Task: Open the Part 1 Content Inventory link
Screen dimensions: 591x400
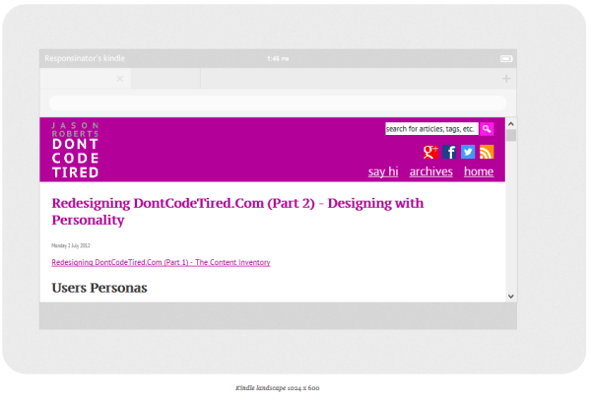Action: 161,263
